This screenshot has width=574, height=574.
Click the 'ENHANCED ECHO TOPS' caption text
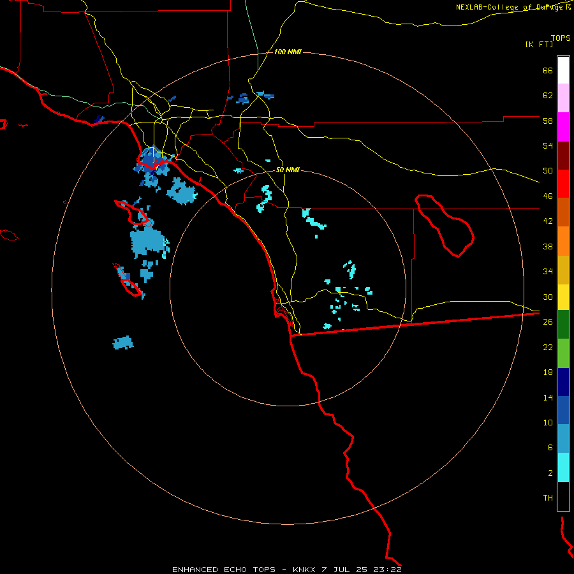pyautogui.click(x=224, y=570)
